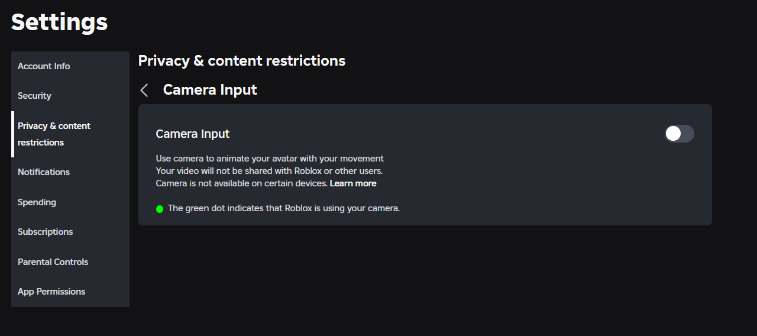Click the green dot explanation text
The image size is (757, 336).
[x=284, y=208]
